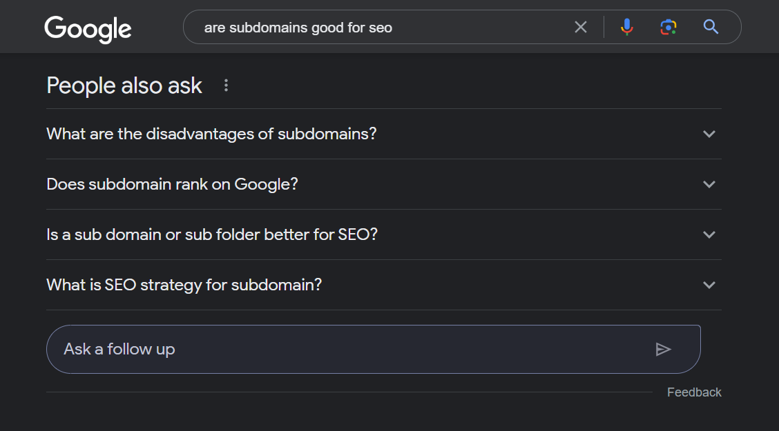The image size is (779, 431).
Task: Click into the search box with subdomains query
Action: (470, 28)
